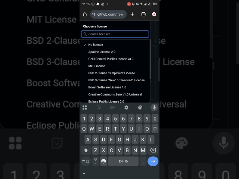Tap the red browser update menu icon
The image size is (239, 179).
tap(154, 14)
